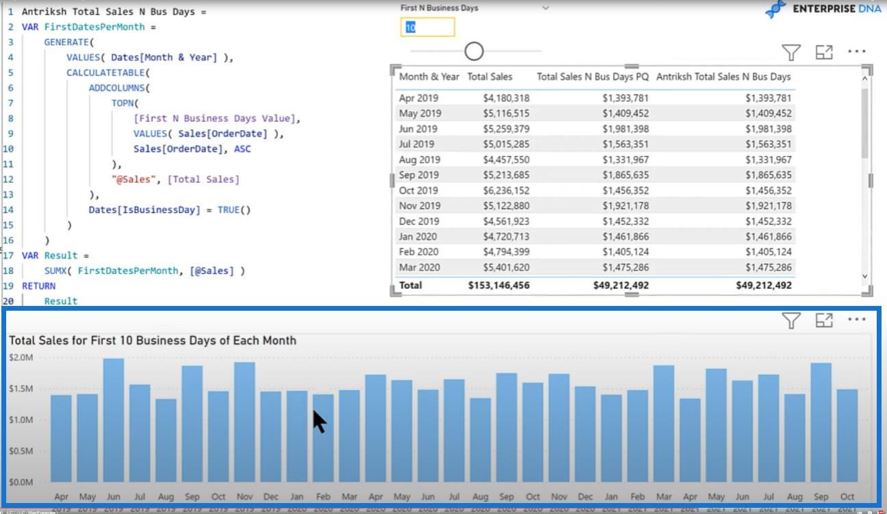The height and width of the screenshot is (514, 887).
Task: Click the $0.5M y-axis label
Action: pos(21,451)
